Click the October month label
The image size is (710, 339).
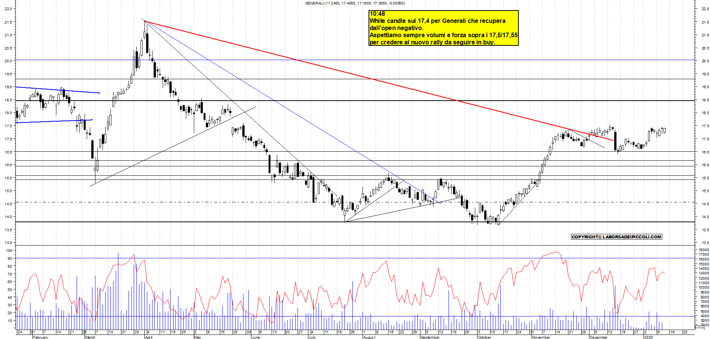[484, 337]
